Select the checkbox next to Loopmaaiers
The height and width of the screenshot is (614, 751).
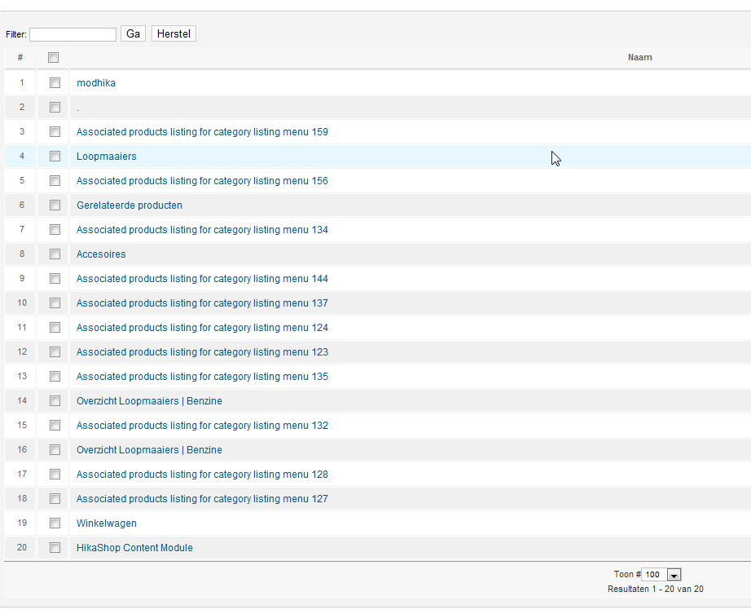pos(55,157)
